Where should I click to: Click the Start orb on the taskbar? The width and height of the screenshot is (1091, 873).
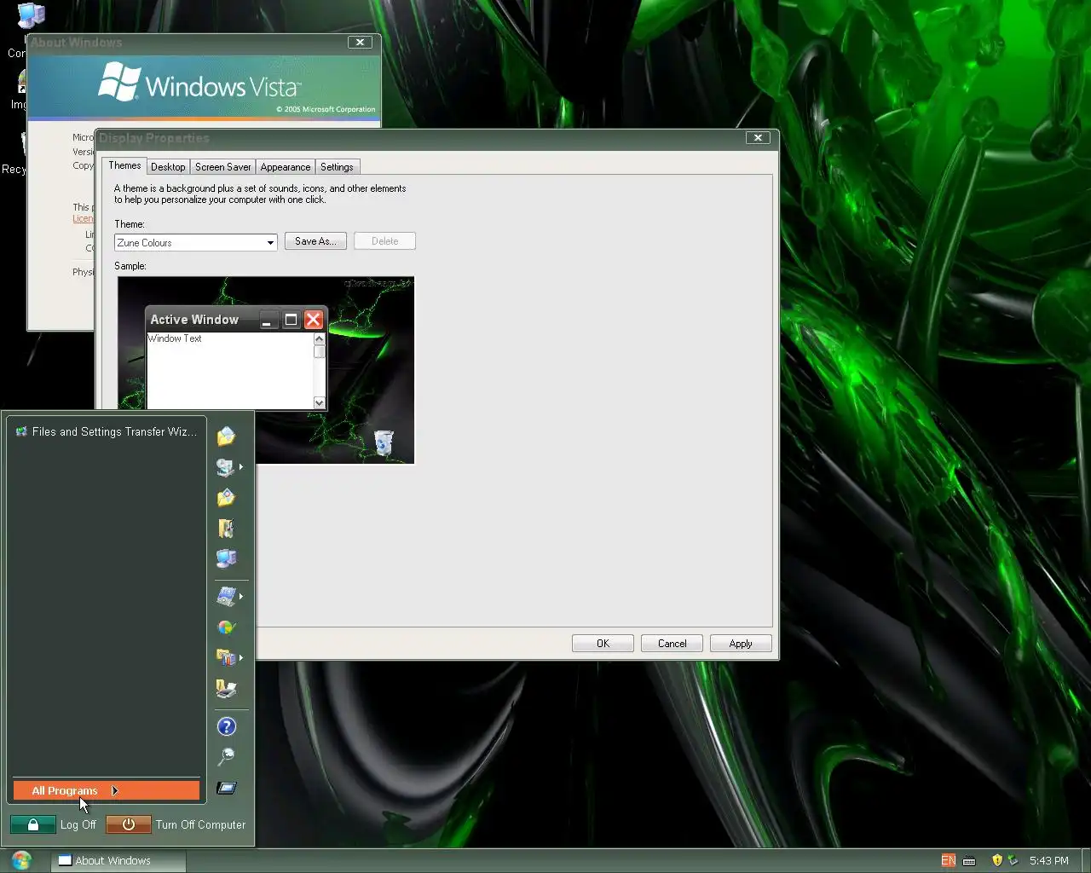(21, 860)
